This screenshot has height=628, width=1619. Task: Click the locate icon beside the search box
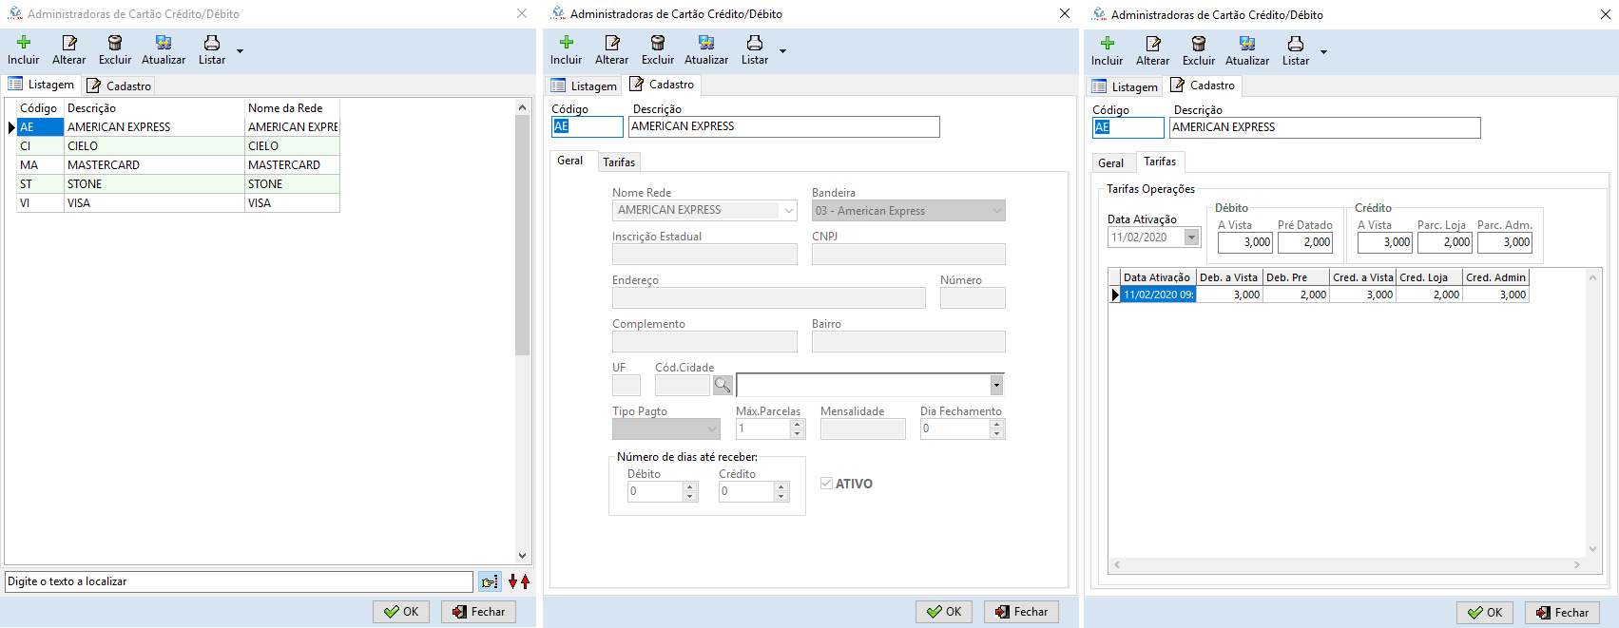490,581
